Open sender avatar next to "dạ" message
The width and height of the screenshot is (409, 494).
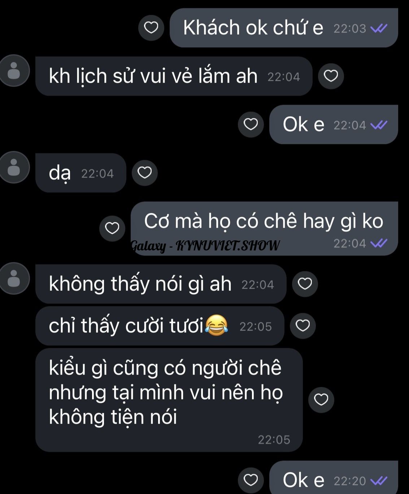point(14,167)
